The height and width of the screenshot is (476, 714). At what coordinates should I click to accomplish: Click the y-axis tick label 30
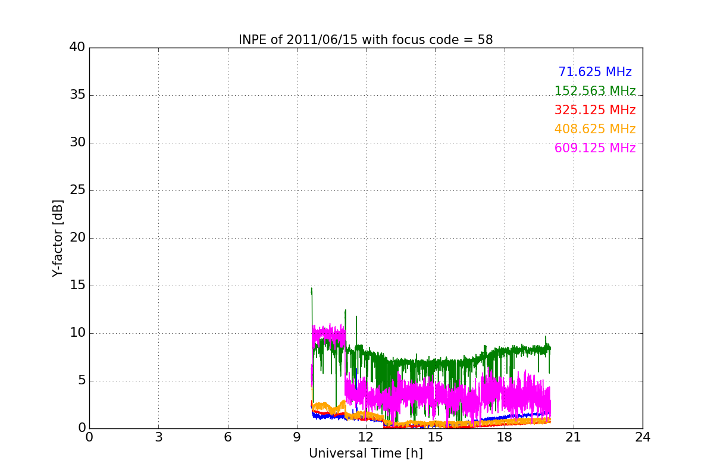(x=77, y=143)
